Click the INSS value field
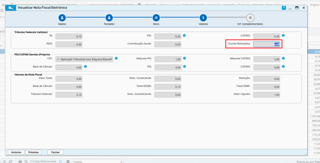The height and width of the screenshot is (163, 320). coord(69,44)
